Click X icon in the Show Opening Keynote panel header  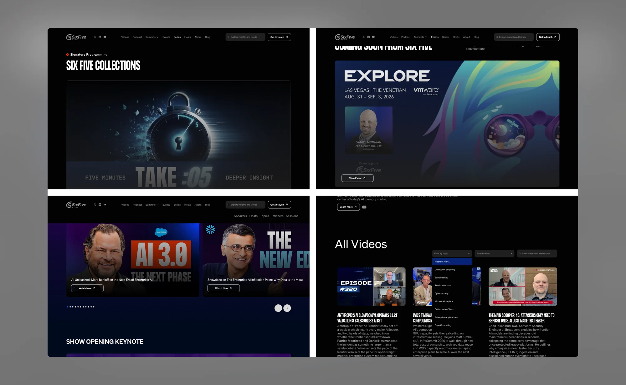pyautogui.click(x=95, y=205)
